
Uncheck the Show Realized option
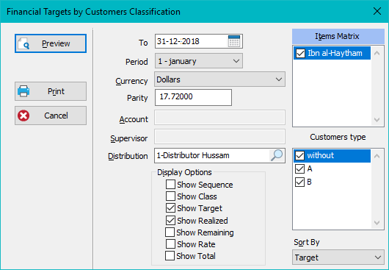click(x=170, y=220)
